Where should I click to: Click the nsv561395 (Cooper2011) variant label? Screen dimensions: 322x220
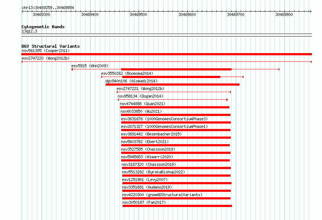46,51
